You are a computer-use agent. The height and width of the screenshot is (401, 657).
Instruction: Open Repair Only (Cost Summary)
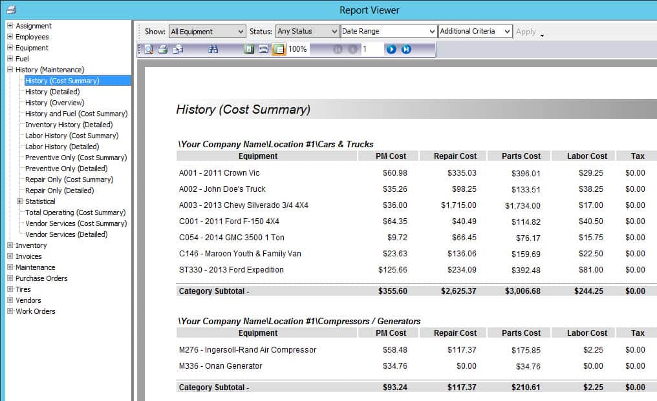click(x=69, y=180)
